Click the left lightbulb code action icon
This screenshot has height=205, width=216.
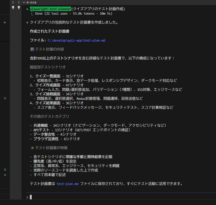[x=13, y=8]
